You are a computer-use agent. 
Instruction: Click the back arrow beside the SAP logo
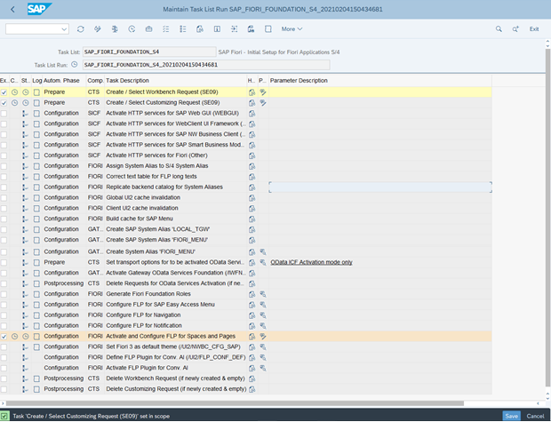click(12, 10)
